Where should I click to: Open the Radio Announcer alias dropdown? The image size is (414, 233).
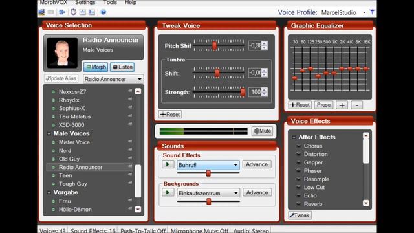tap(114, 79)
